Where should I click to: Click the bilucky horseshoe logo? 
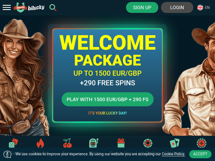tap(29, 7)
